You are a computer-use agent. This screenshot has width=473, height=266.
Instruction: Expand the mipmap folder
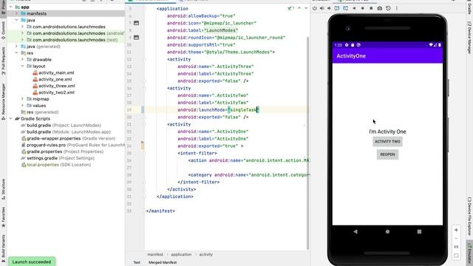click(x=22, y=99)
